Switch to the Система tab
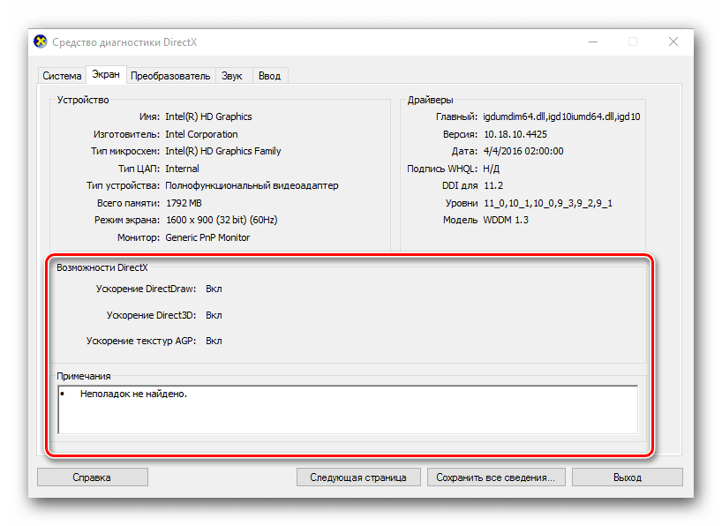Viewport: 722px width, 526px height. tap(62, 76)
